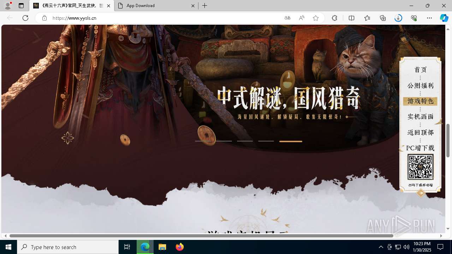The height and width of the screenshot is (254, 452).
Task: Click the scroll down arrow
Action: [448, 229]
